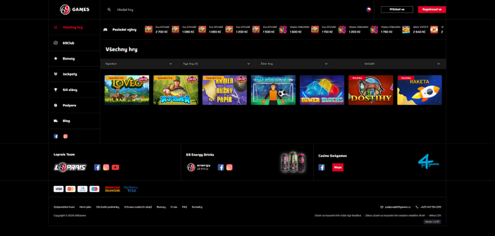Image resolution: width=495 pixels, height=236 pixels.
Task: Open the Penalta game thumbnail
Action: click(x=273, y=90)
